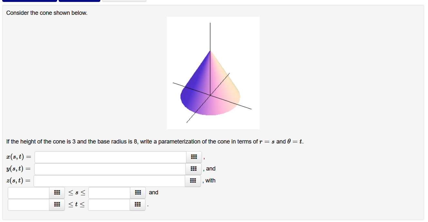Viewport: 428px width, 222px height.
Task: Open the math palette for the upper s bound
Action: pos(137,192)
